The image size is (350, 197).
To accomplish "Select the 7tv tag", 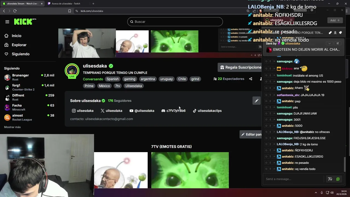I will pos(118,86).
